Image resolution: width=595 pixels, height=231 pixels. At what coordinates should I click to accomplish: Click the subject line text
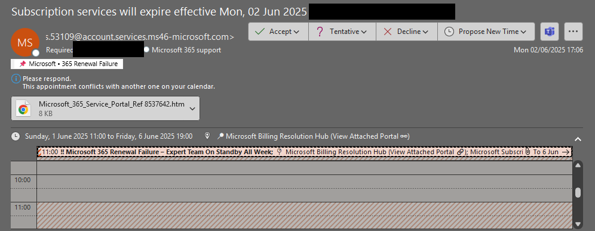tap(159, 11)
